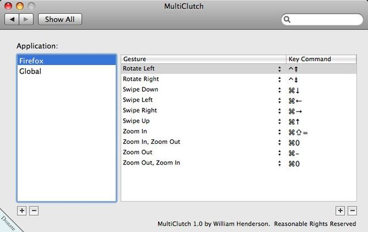
Task: Go forward with the right arrow button
Action: click(x=26, y=19)
